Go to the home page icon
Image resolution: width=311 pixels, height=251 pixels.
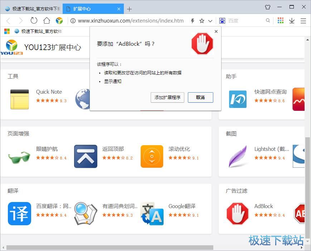pos(47,20)
